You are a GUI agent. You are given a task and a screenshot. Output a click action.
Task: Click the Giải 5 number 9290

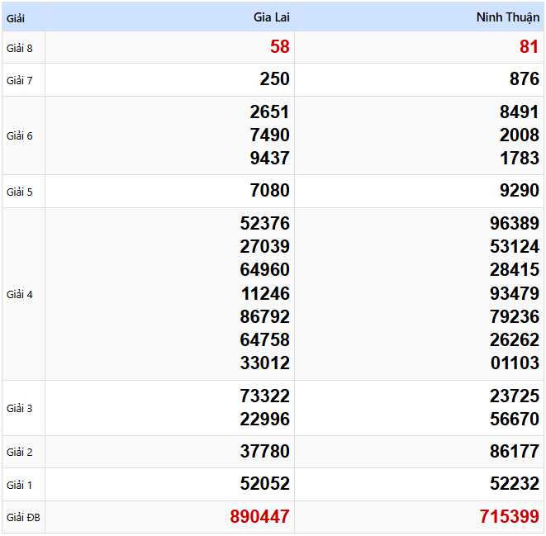click(x=519, y=191)
